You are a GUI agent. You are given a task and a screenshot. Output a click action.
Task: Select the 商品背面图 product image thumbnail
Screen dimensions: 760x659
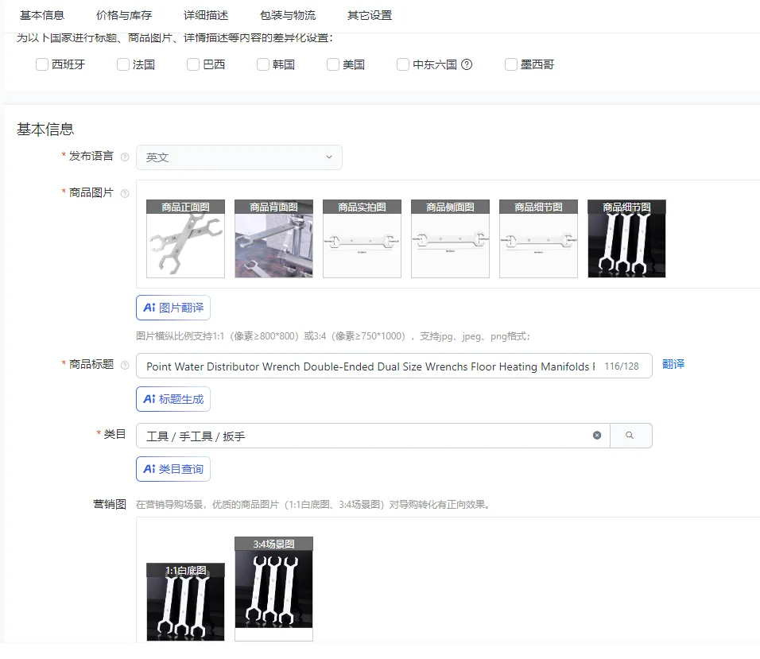click(x=273, y=238)
